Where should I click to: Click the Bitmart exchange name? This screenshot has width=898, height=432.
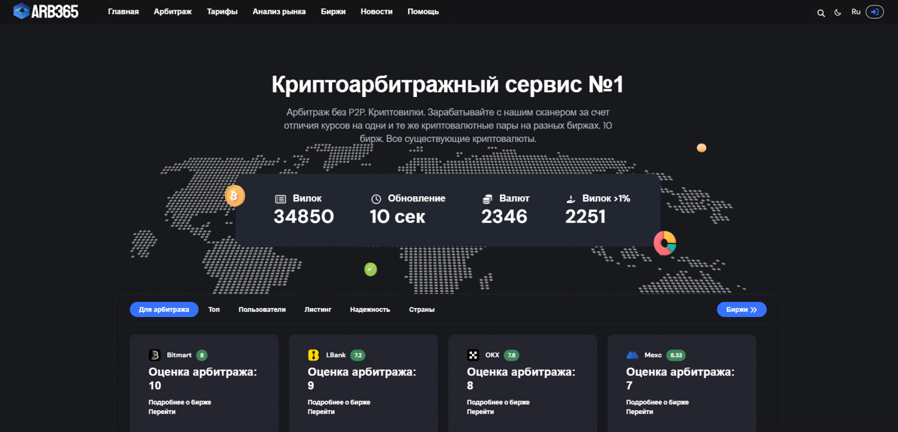pyautogui.click(x=179, y=355)
